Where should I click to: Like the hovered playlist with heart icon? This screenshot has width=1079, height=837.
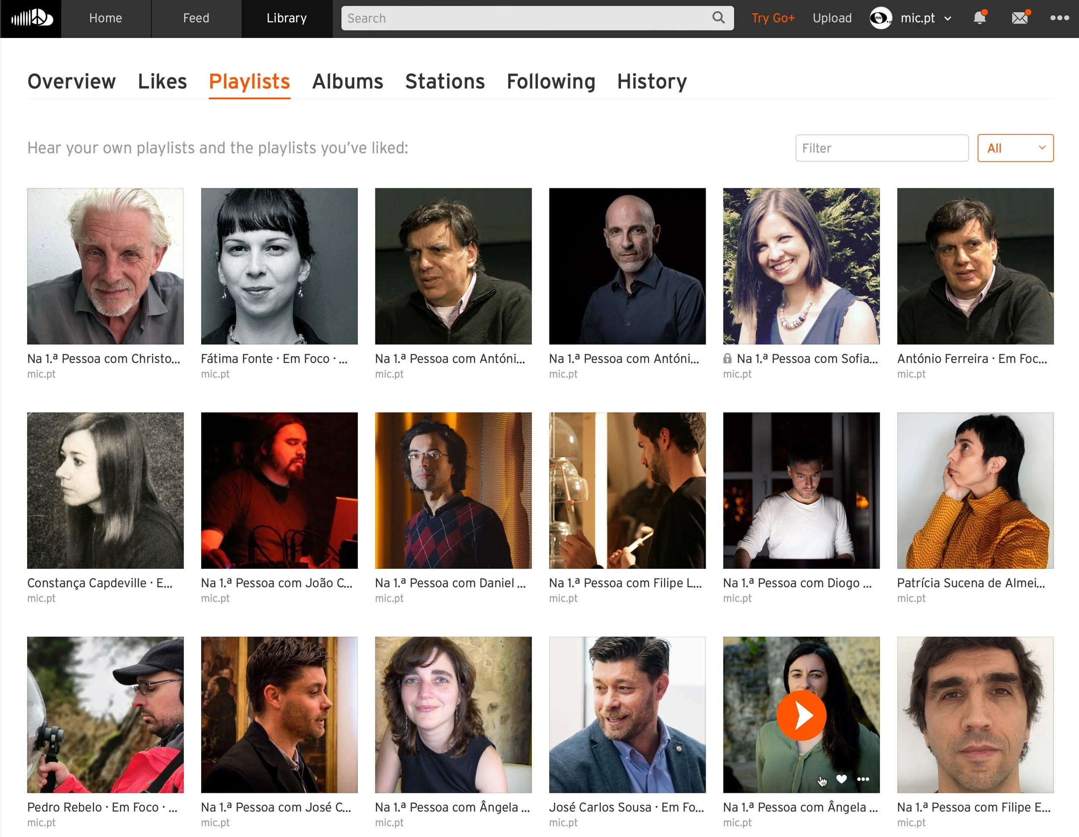841,779
